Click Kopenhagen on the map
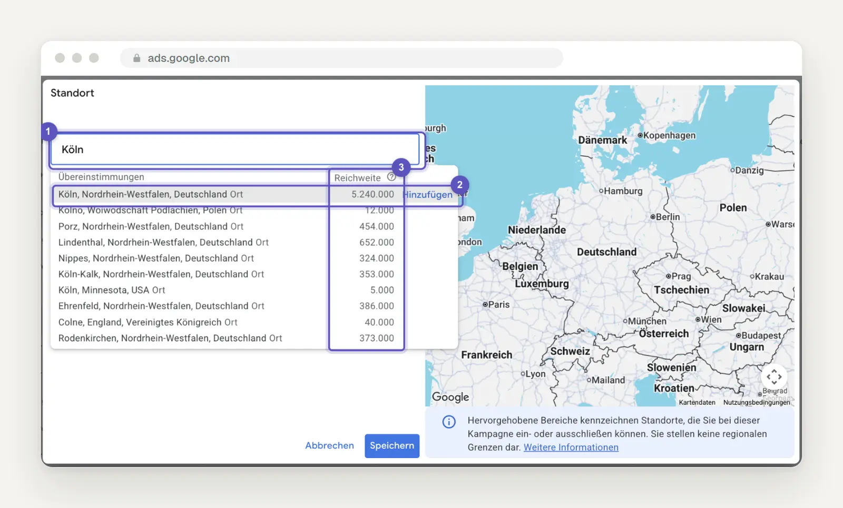This screenshot has width=843, height=508. coord(666,135)
